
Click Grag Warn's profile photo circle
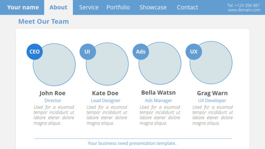coord(211,62)
